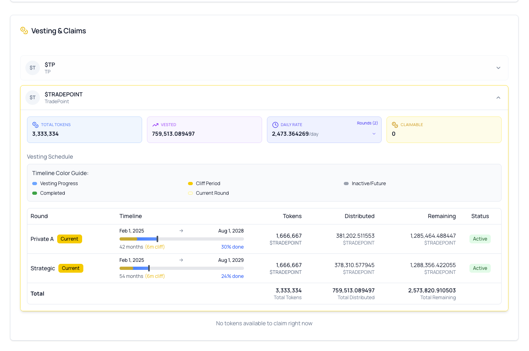The image size is (529, 351).
Task: Click the Vesting & Claims coins icon
Action: point(23,31)
